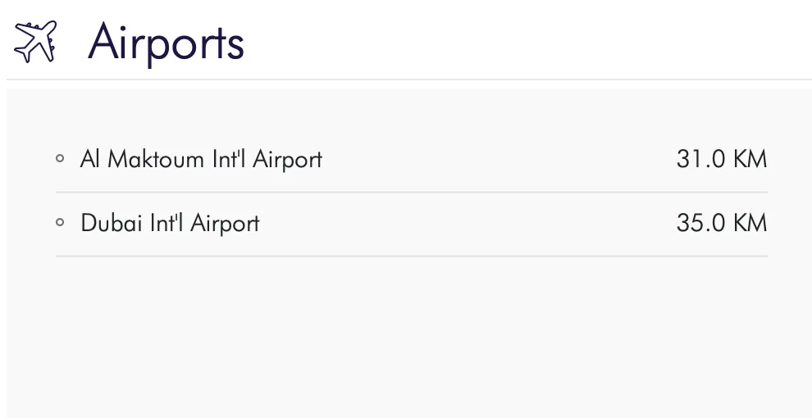Open the Dubai Int'l Airport entry

click(x=170, y=223)
